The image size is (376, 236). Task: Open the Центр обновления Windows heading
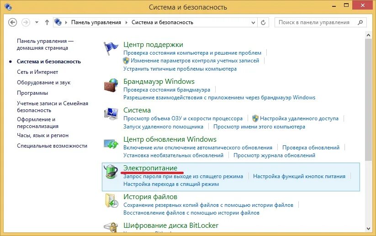[170, 139]
